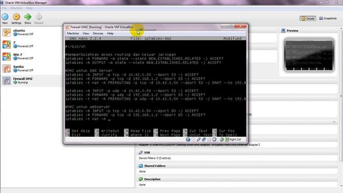This screenshot has width=343, height=193.
Task: Click the Description section header
Action: 237,179
